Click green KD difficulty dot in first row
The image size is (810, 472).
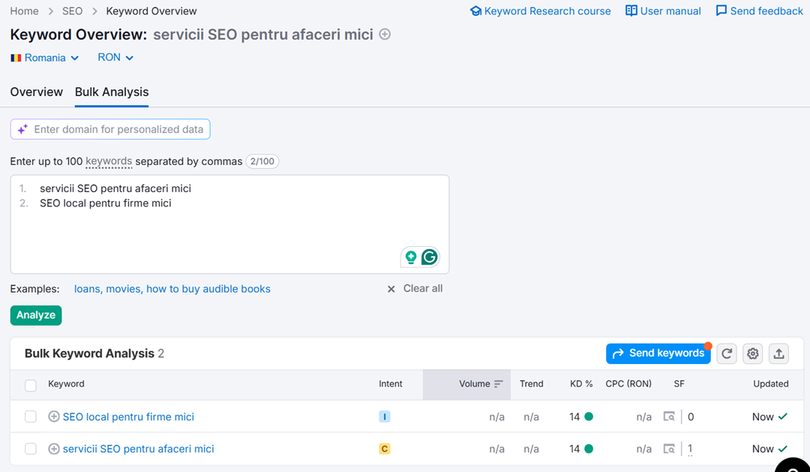[589, 416]
